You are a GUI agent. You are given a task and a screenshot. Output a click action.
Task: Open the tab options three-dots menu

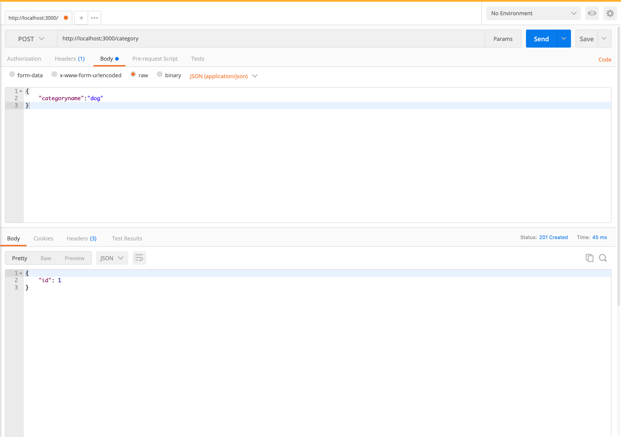(94, 18)
